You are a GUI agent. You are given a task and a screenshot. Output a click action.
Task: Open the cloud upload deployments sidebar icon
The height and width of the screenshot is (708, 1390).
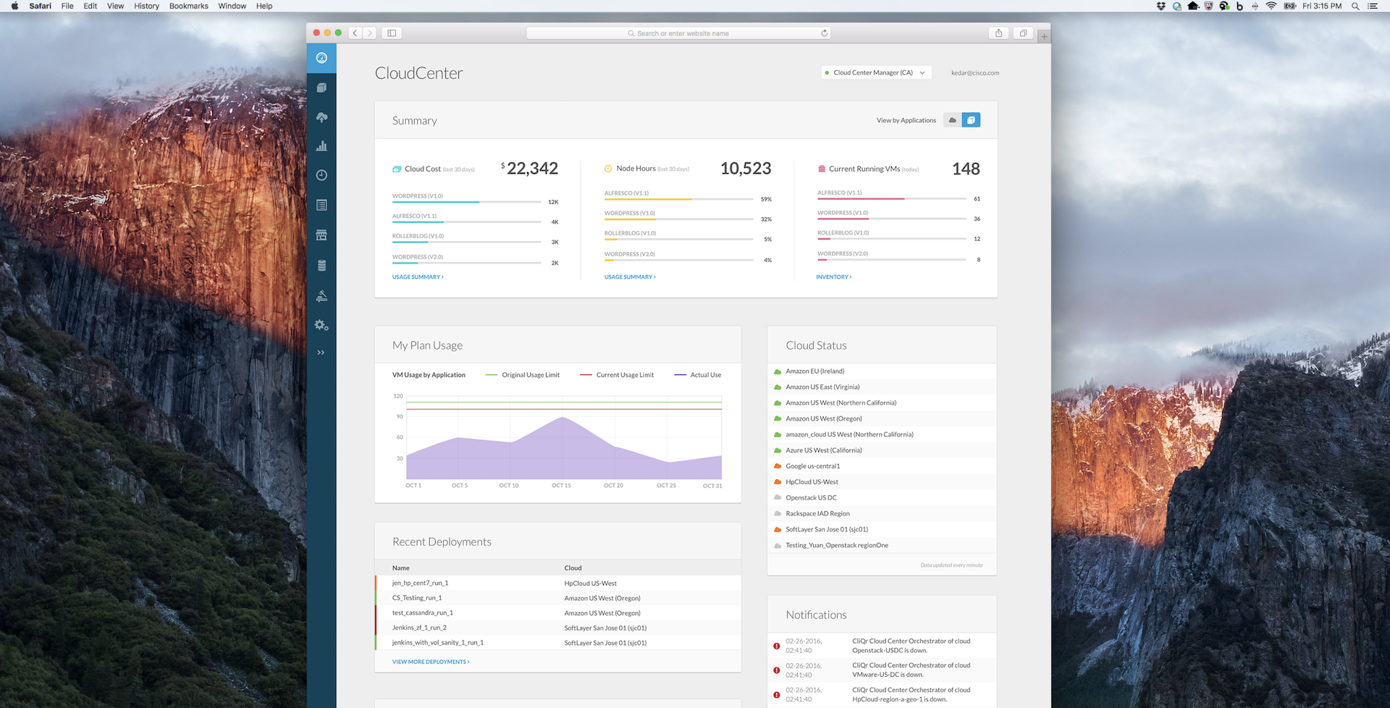(321, 117)
